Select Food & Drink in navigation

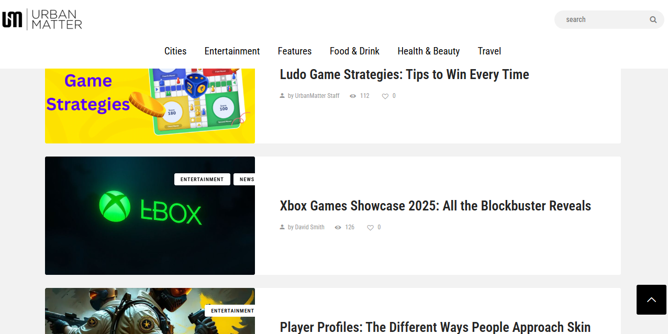point(354,51)
